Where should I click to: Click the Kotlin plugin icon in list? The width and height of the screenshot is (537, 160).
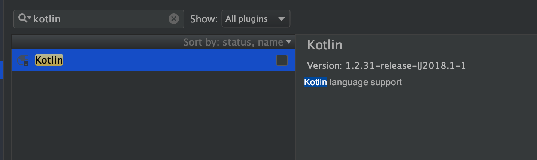coord(24,60)
